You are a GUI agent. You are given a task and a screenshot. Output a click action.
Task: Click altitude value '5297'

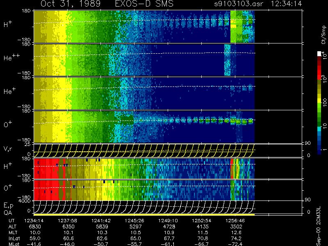(136, 227)
